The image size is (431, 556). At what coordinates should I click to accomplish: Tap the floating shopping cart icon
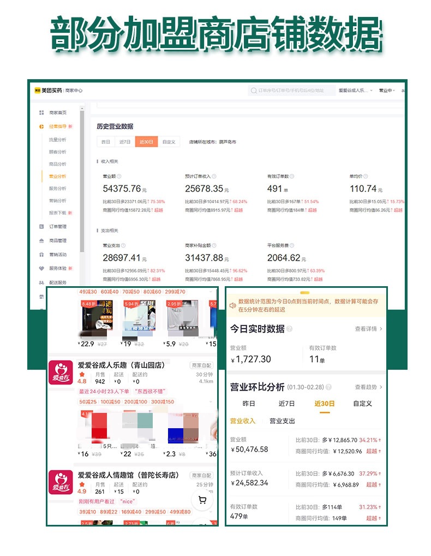202,500
